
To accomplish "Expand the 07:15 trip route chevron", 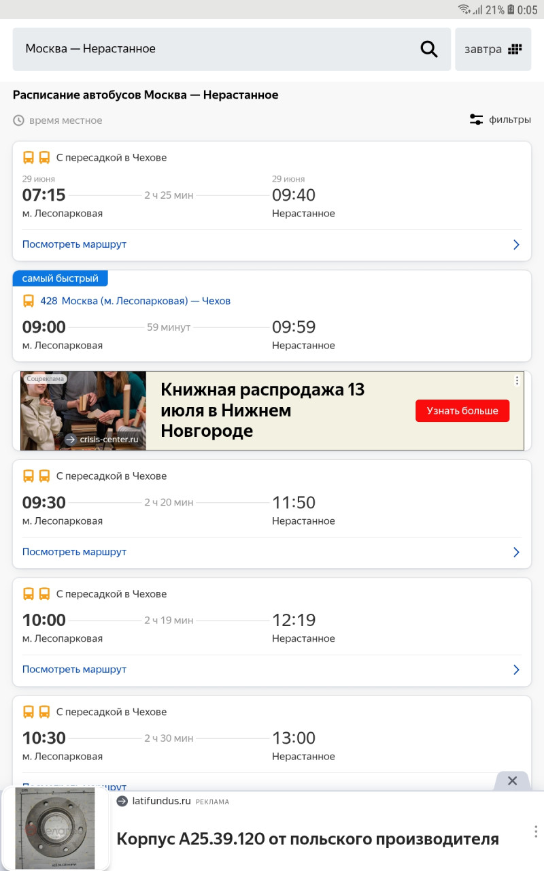I will click(x=516, y=244).
